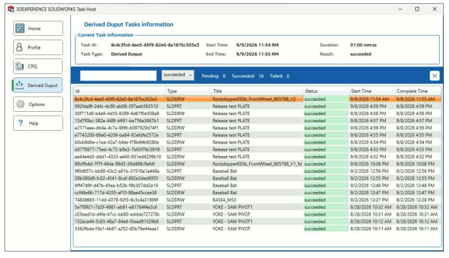Viewport: 449px width, 258px height.
Task: Select row with Id ccf46e66-717d-4355-af10-98ae45ccee38
Action: coord(257,192)
